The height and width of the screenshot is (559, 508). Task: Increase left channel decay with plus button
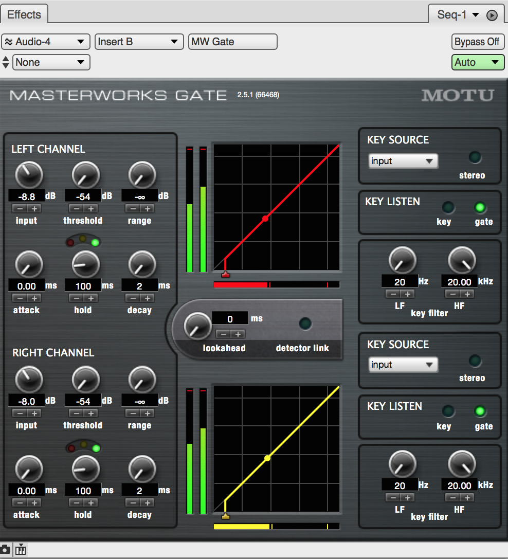147,298
